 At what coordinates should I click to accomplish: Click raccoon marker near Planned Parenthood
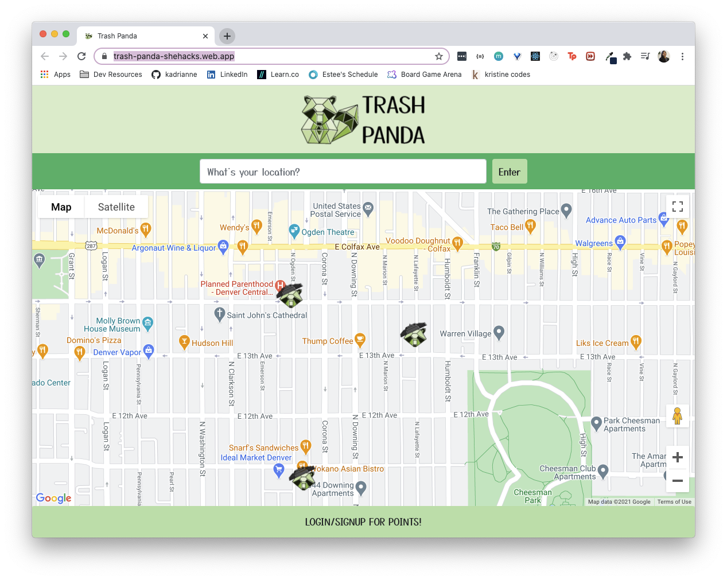pyautogui.click(x=290, y=295)
